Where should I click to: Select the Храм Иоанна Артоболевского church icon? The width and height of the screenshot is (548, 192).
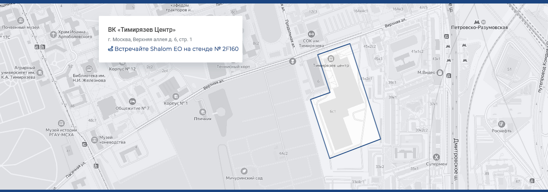53,34
